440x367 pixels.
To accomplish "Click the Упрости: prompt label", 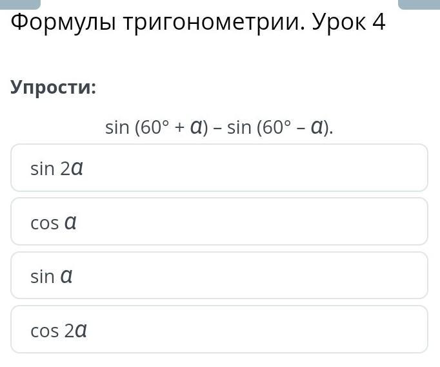I will tap(54, 88).
